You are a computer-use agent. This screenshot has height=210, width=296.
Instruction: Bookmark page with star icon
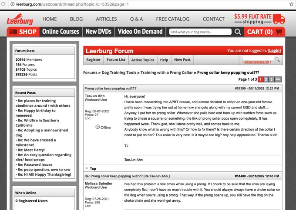(291, 4)
